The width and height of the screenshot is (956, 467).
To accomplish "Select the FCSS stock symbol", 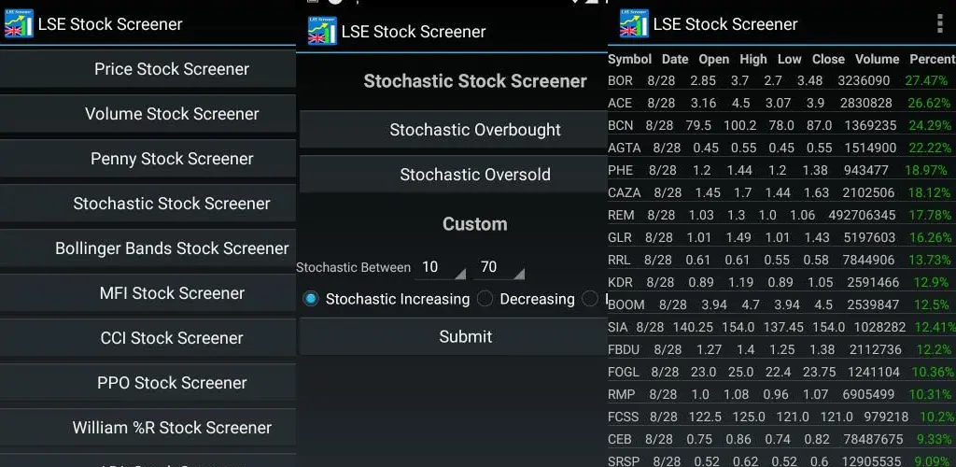I will click(x=623, y=417).
